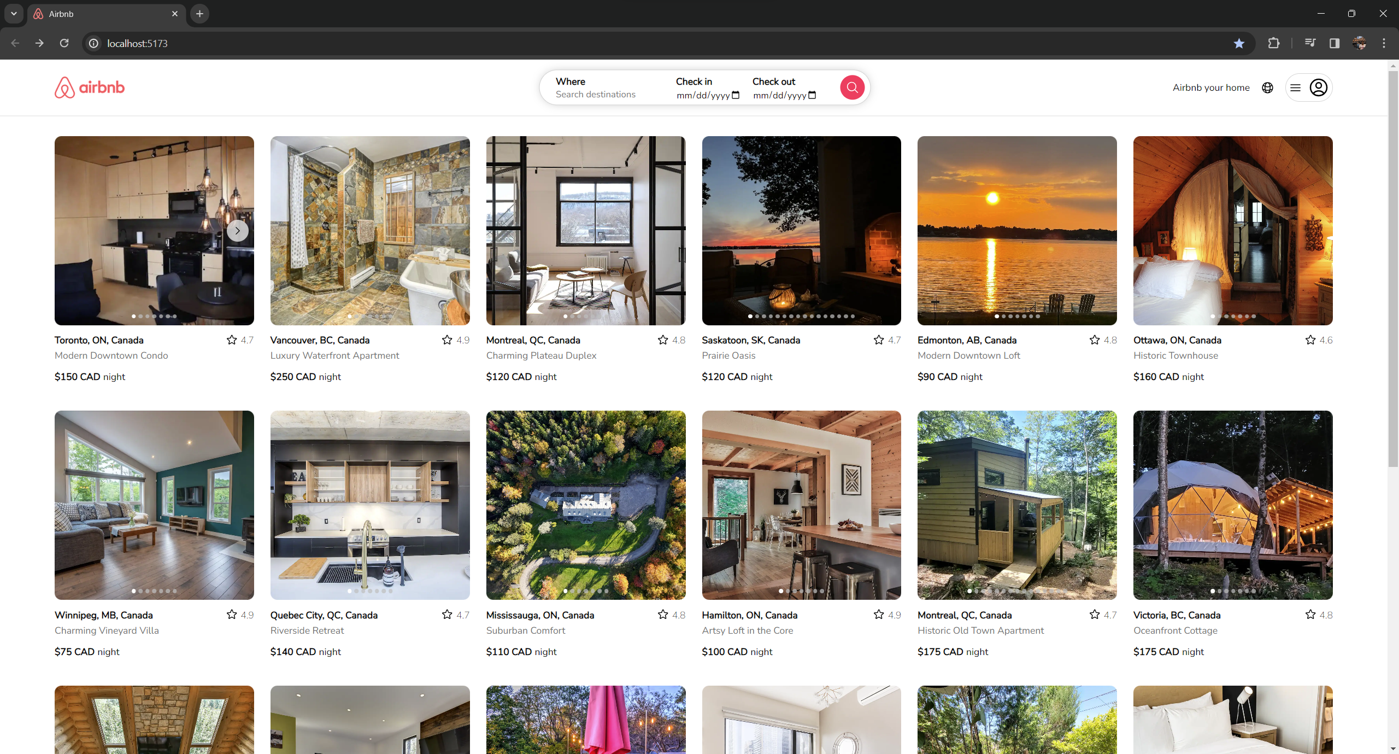
Task: Close the Airbnb tab
Action: (175, 14)
